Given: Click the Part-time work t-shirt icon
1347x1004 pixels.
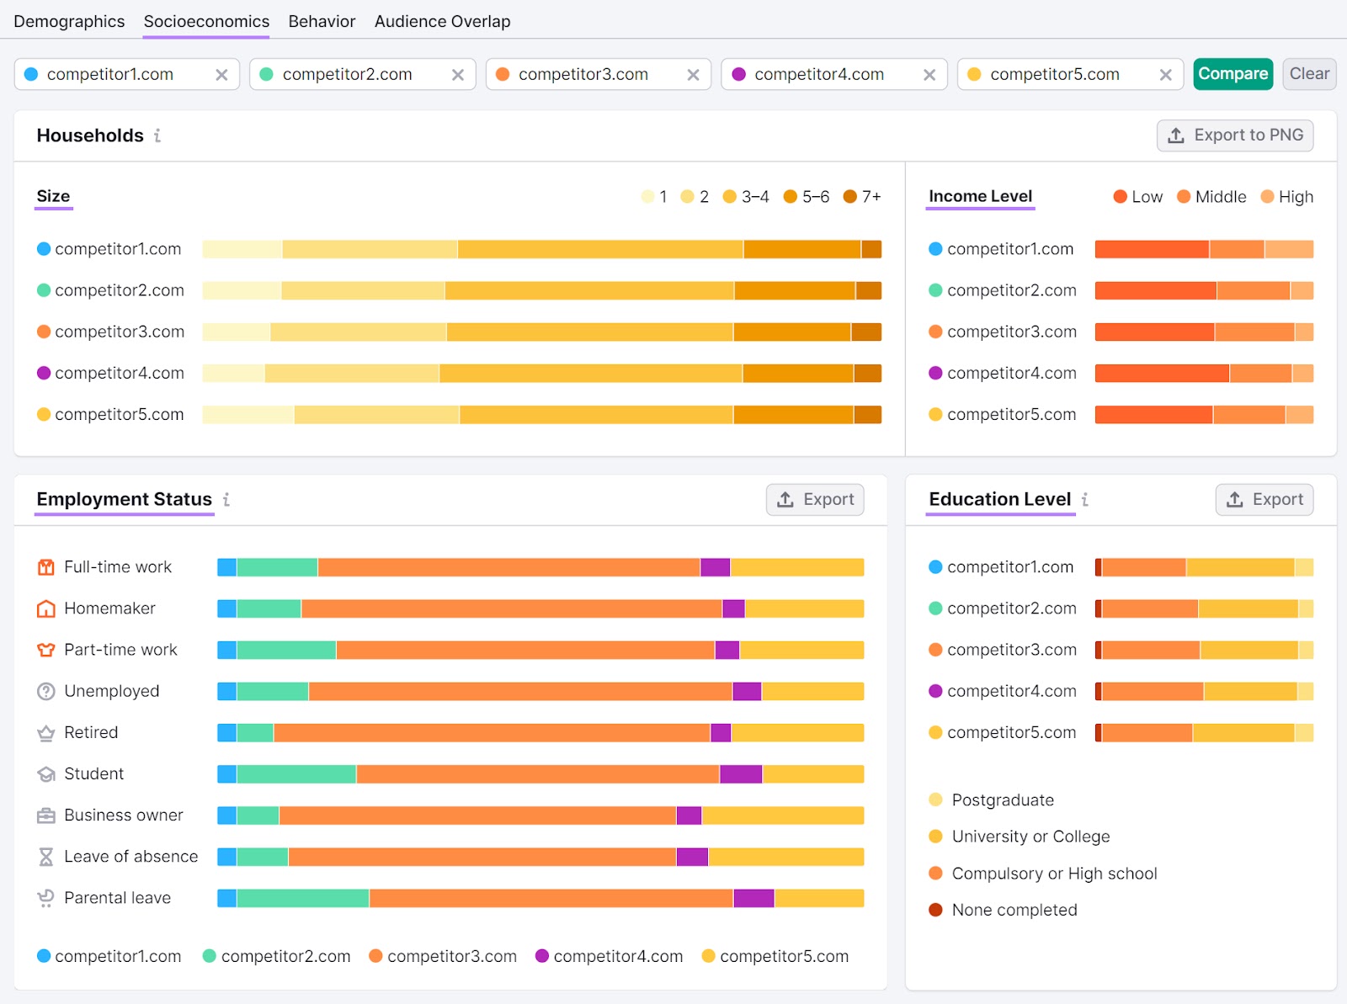Looking at the screenshot, I should [x=45, y=649].
